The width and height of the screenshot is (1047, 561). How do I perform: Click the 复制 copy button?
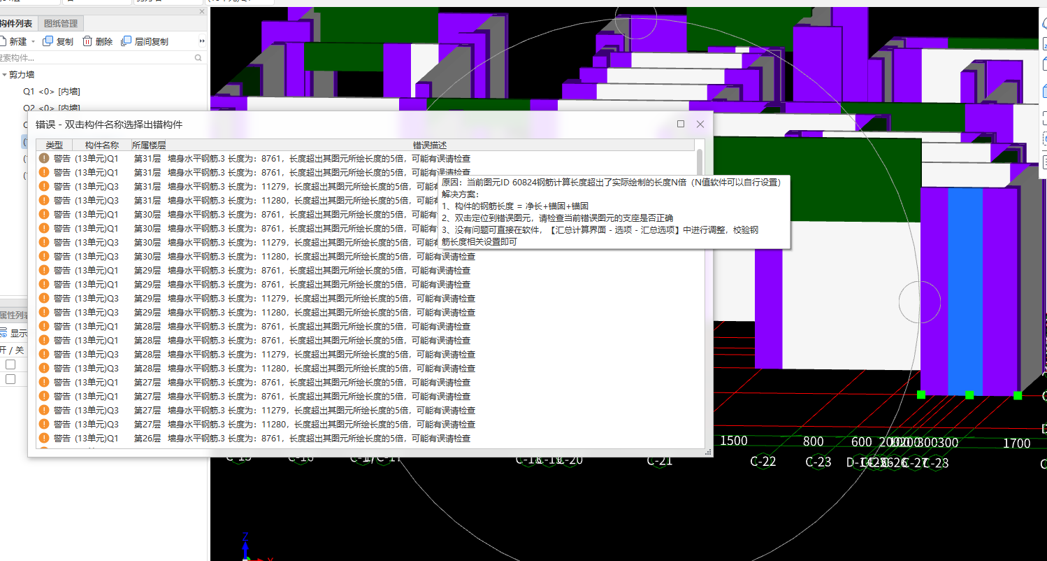pos(58,41)
